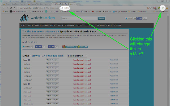Go to browser Home page
This screenshot has width=170, height=106.
(x=14, y=8)
